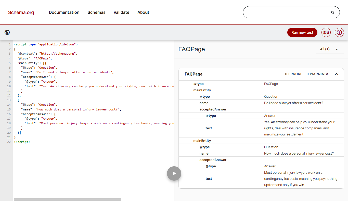Select the "Do I need a lawyer" result row
Screen dimensions: 348x201
point(261,103)
